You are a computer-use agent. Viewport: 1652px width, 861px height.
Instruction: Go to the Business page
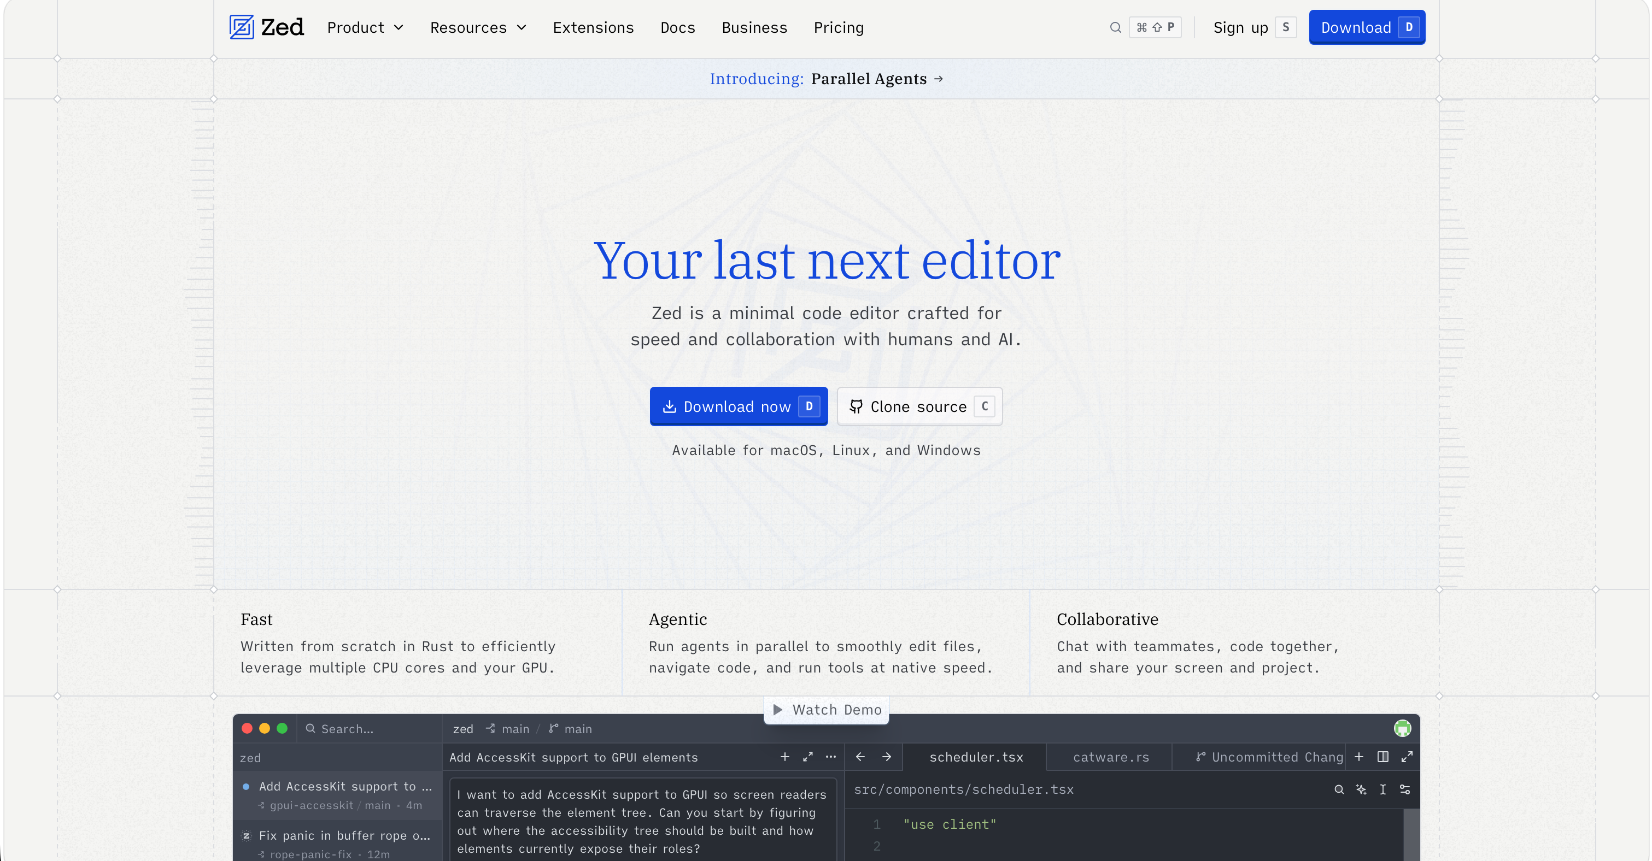[x=754, y=27]
